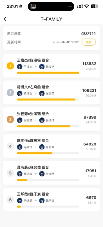
Task: Tap progress bar of 杨博文x左奇函 组合
Action: (48, 99)
